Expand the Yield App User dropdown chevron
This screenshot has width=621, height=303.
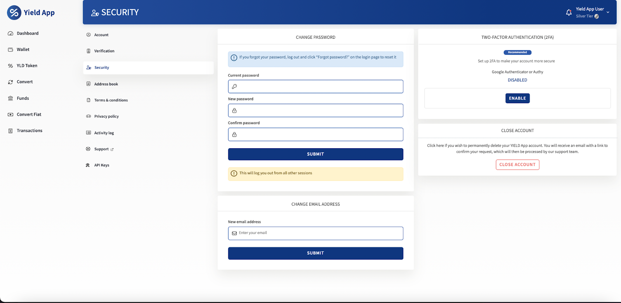pyautogui.click(x=608, y=12)
